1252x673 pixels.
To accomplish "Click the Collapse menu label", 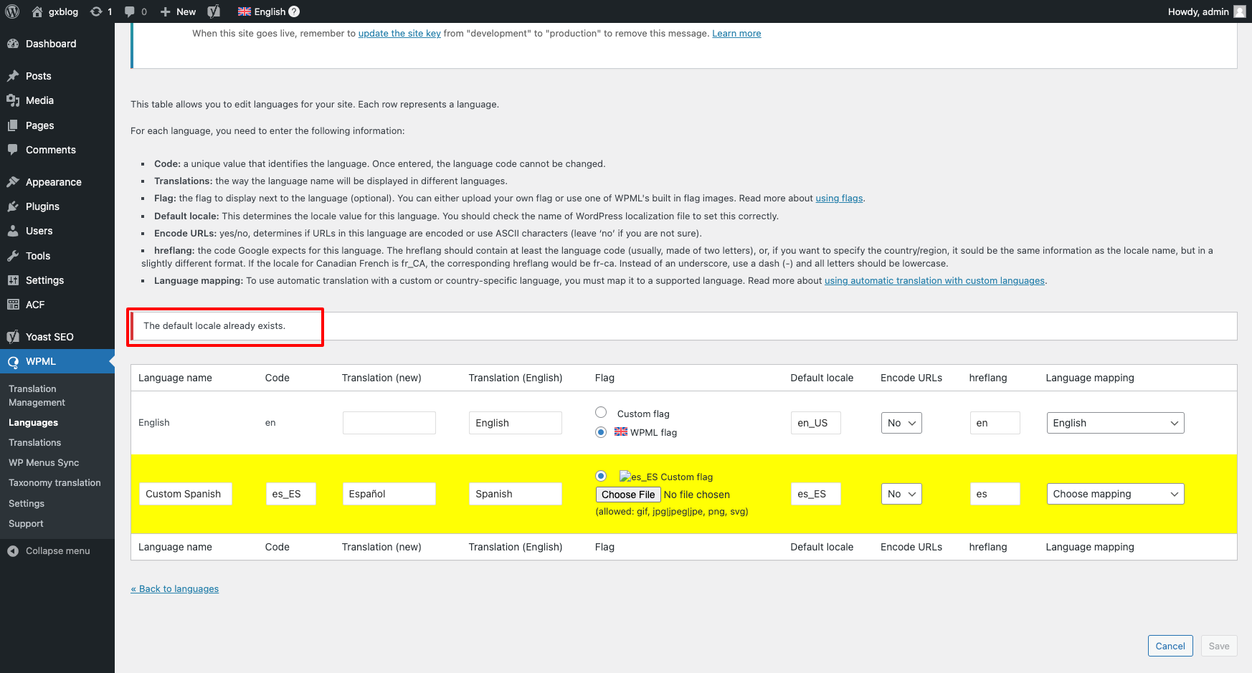I will [58, 551].
